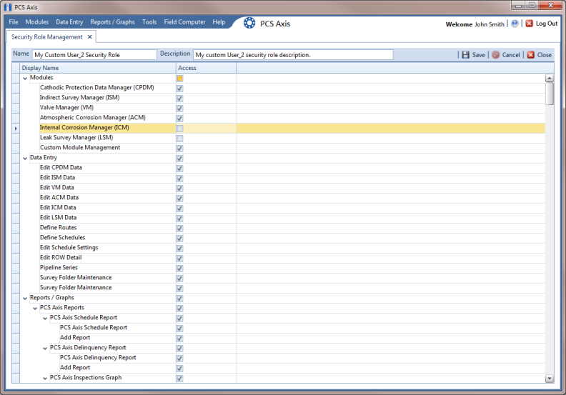Check Internal Corrosion Manager (ICM) access

pyautogui.click(x=180, y=129)
